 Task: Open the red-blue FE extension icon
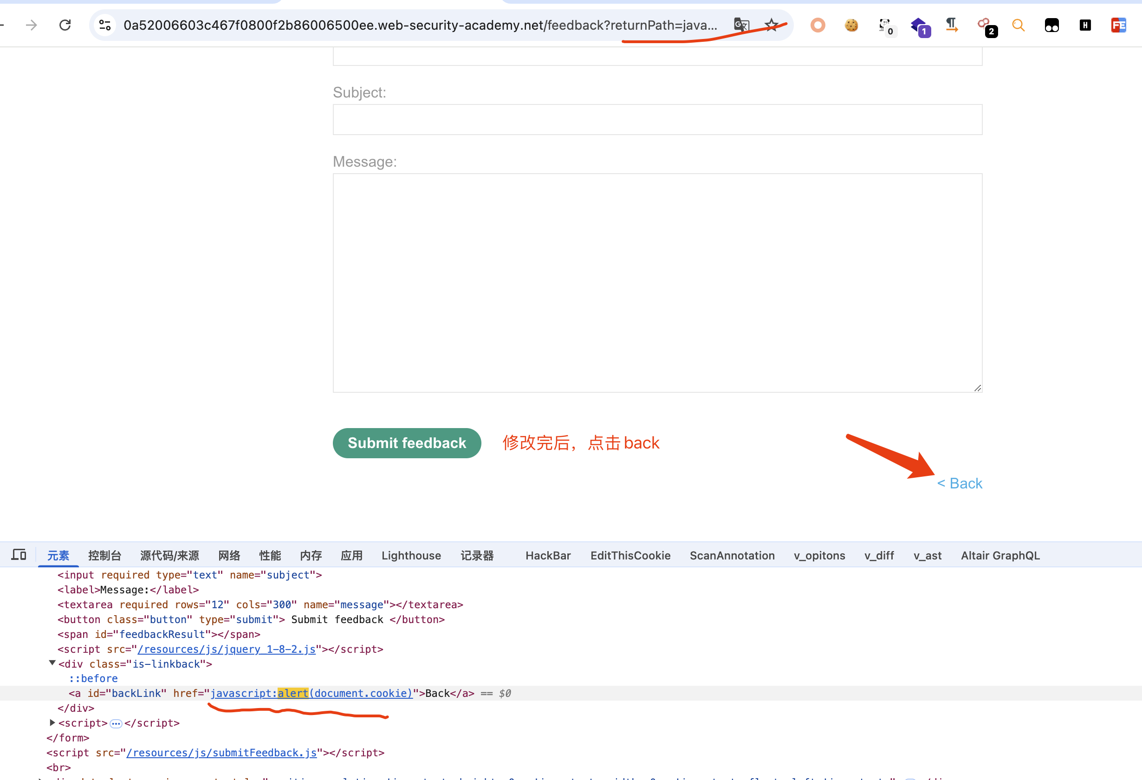point(1118,25)
